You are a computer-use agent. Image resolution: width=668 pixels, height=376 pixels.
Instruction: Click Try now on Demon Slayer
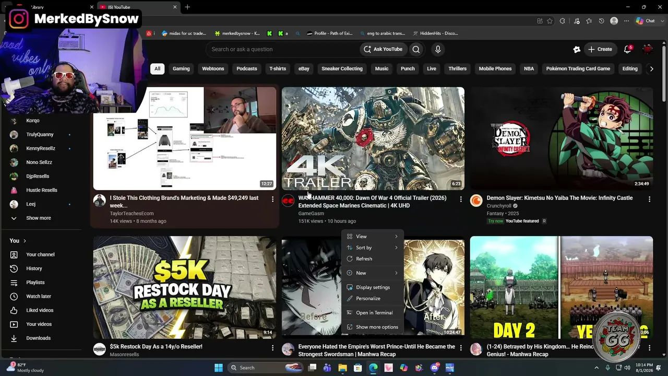pyautogui.click(x=495, y=221)
